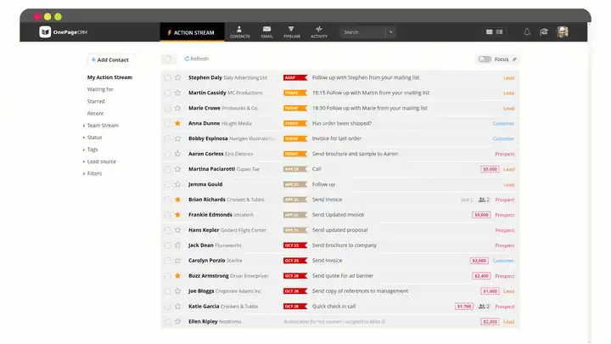Click team members icon on Katie Garcia row
Image resolution: width=611 pixels, height=344 pixels.
(x=484, y=307)
